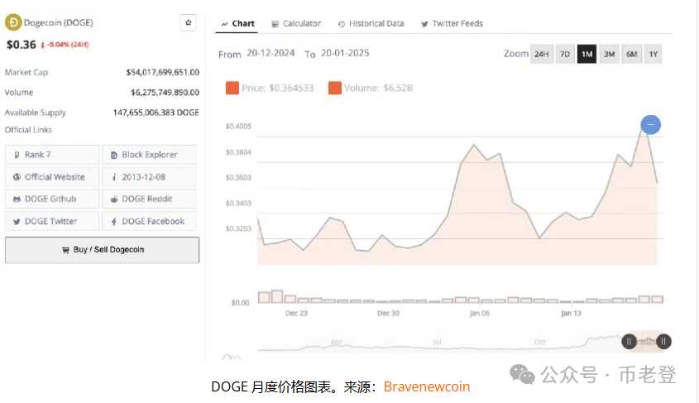Click the Dec 30 axis label
This screenshot has height=403, width=699.
(388, 314)
